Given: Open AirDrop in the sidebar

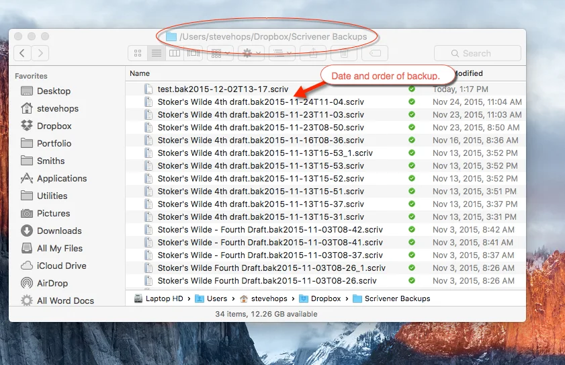Looking at the screenshot, I should 44,283.
